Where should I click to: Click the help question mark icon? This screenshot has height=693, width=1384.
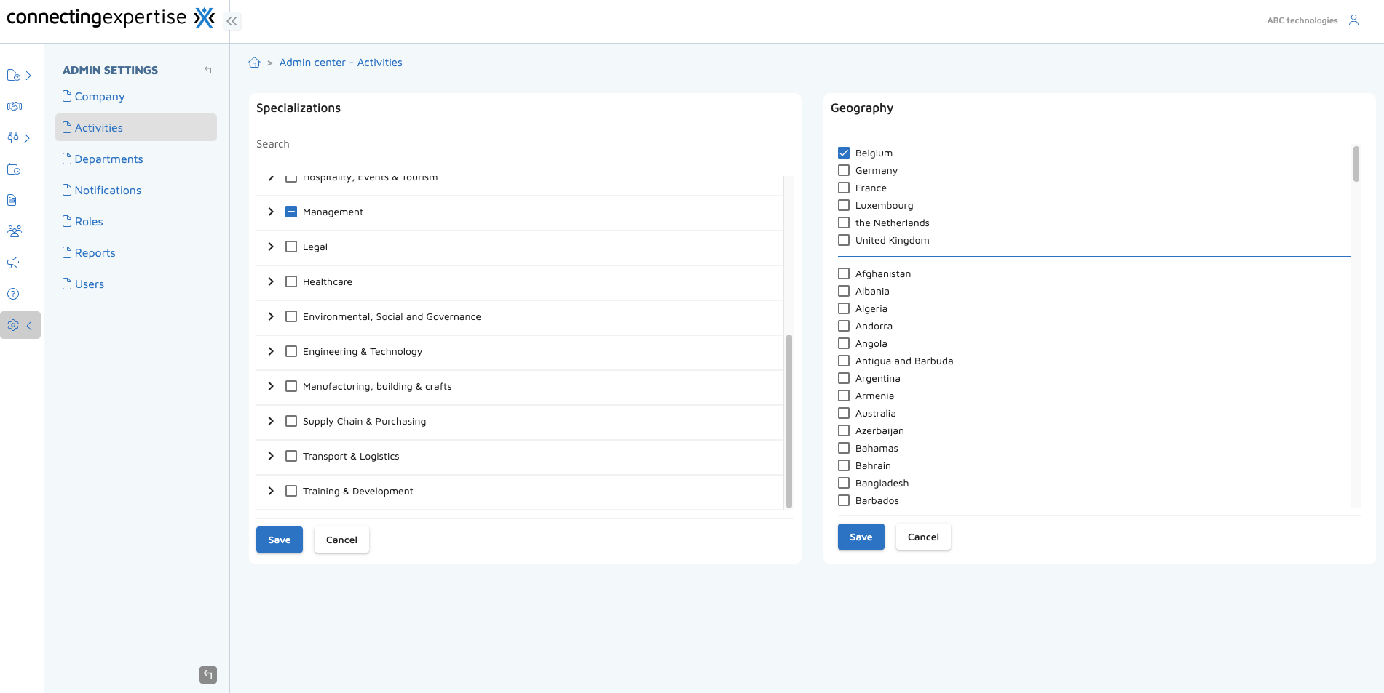point(13,294)
